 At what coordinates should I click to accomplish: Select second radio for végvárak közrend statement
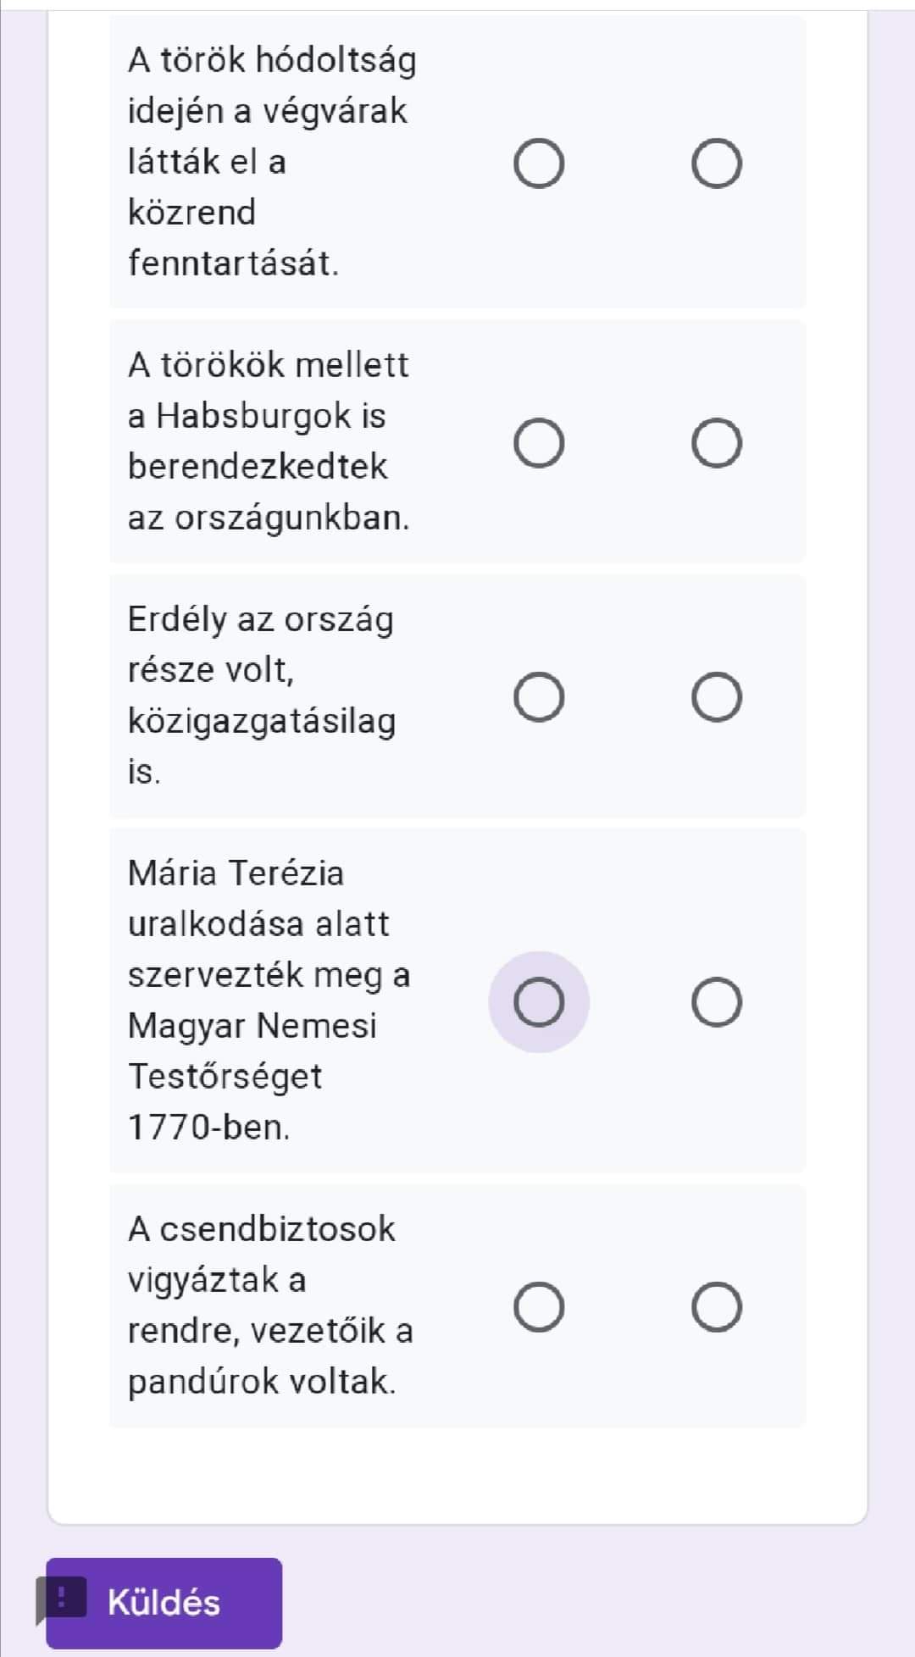click(x=717, y=163)
